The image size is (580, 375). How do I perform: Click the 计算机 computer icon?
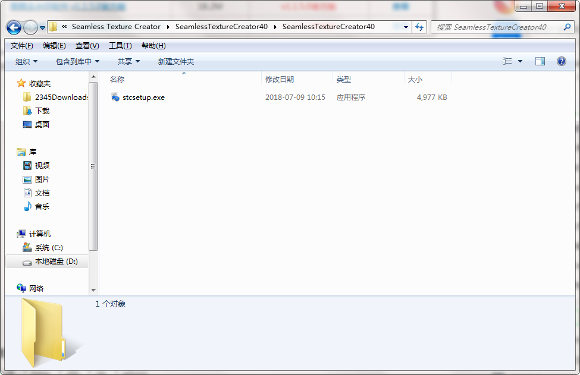click(x=21, y=234)
